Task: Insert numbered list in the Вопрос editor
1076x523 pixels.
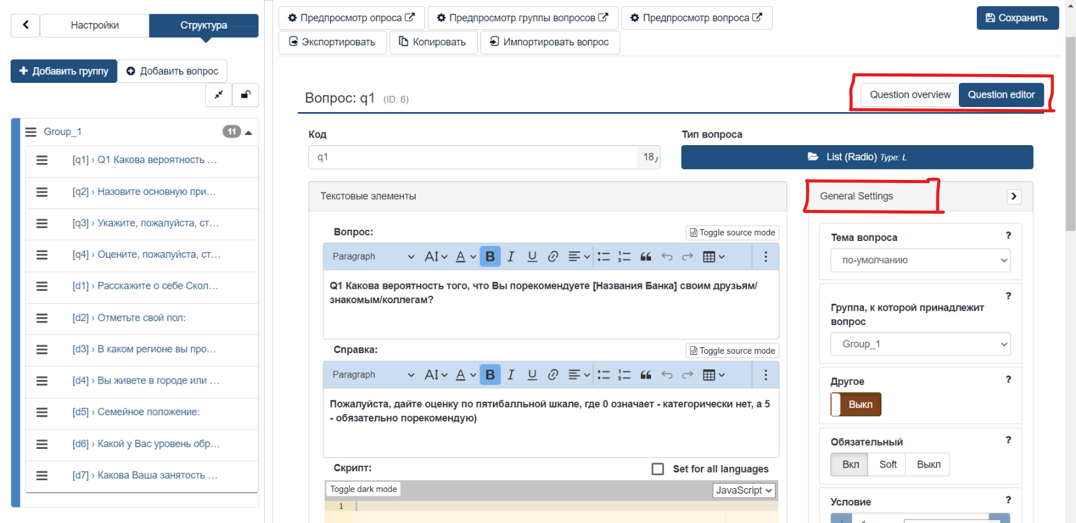Action: point(624,257)
